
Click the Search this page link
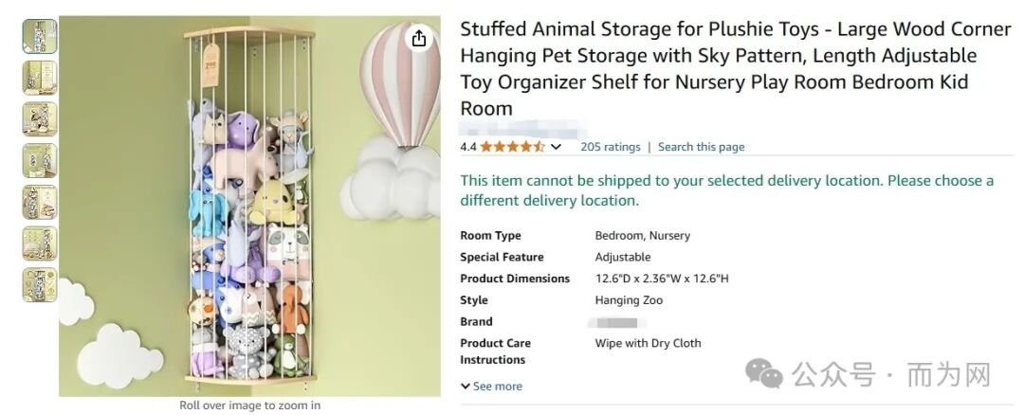(701, 147)
